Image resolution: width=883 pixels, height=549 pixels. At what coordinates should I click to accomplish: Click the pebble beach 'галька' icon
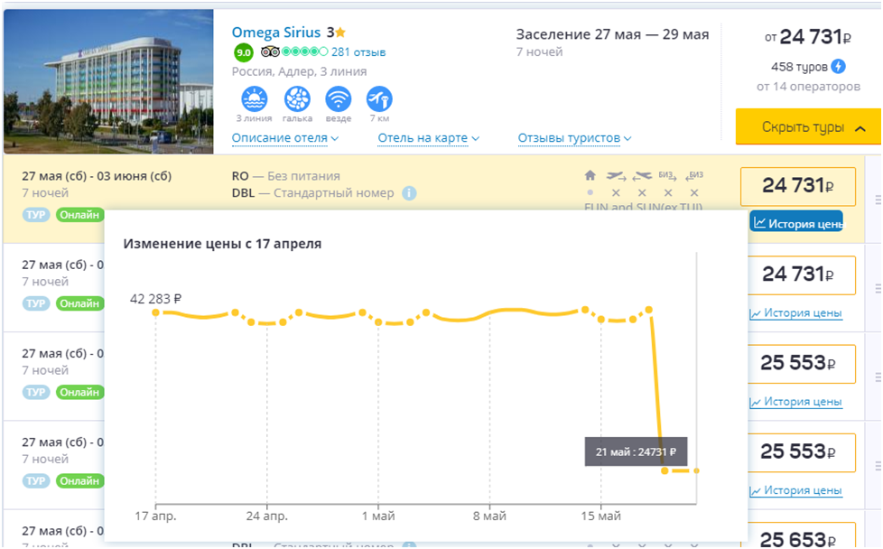(x=297, y=98)
